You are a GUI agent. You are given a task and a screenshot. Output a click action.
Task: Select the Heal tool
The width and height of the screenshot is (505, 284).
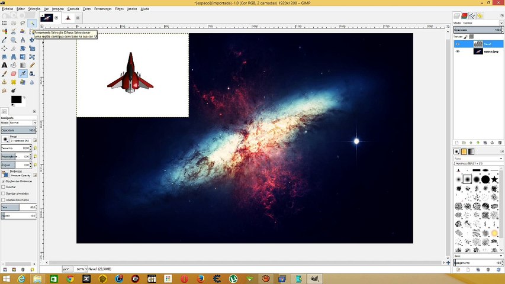(x=14, y=82)
